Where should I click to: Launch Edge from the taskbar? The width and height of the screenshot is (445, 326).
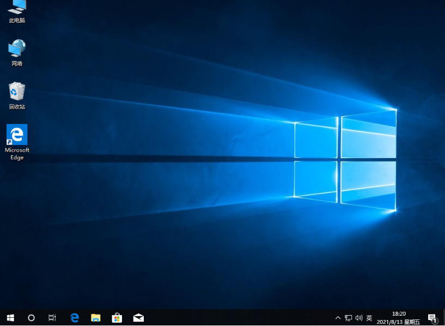tap(74, 318)
